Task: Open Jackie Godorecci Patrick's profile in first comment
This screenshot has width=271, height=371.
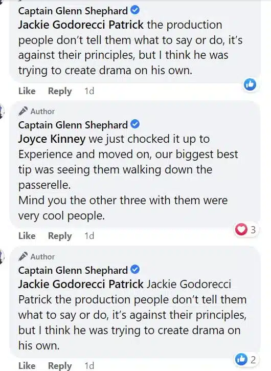Action: click(x=81, y=25)
